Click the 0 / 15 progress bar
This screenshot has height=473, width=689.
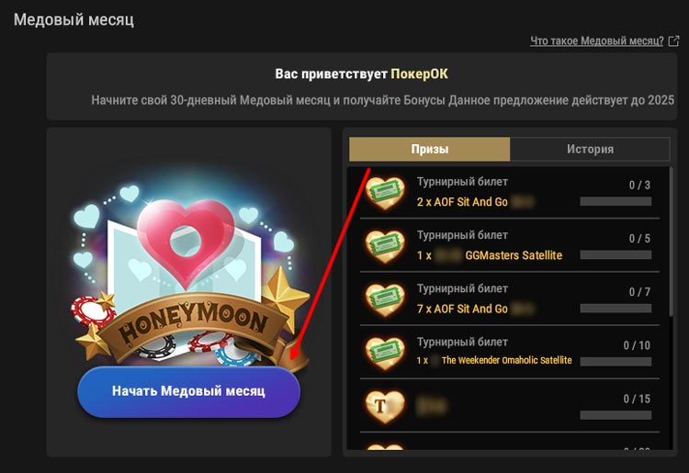(616, 415)
